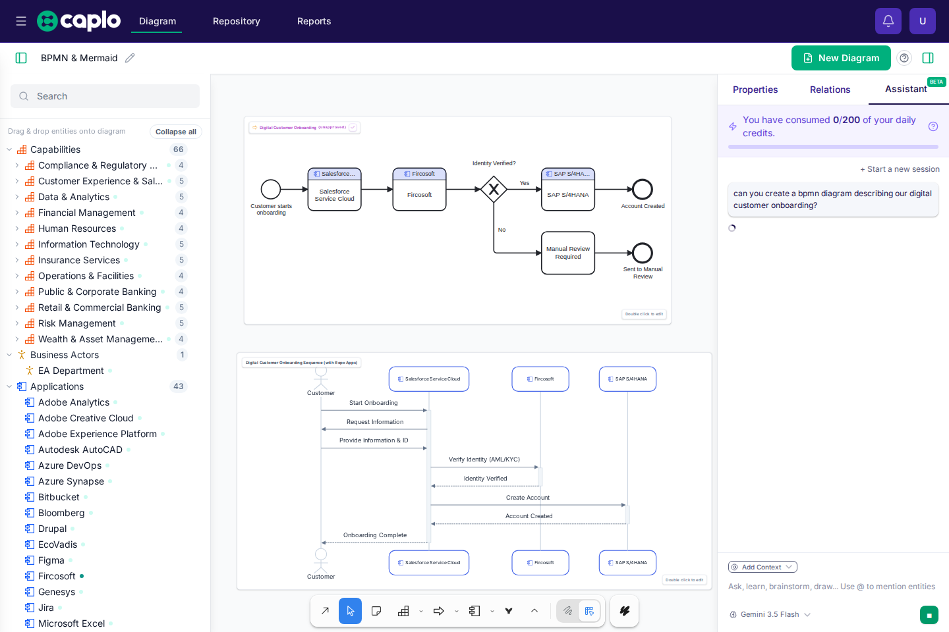
Task: Switch to the Relations panel tab
Action: (x=830, y=90)
